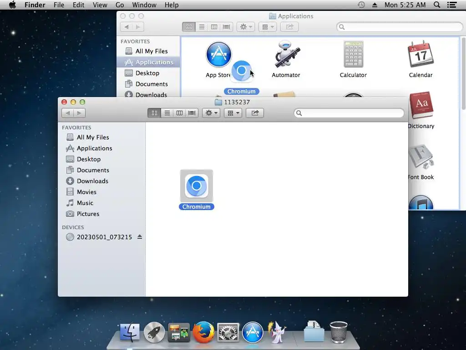Go back in the Applications window
466x350 pixels.
point(127,27)
